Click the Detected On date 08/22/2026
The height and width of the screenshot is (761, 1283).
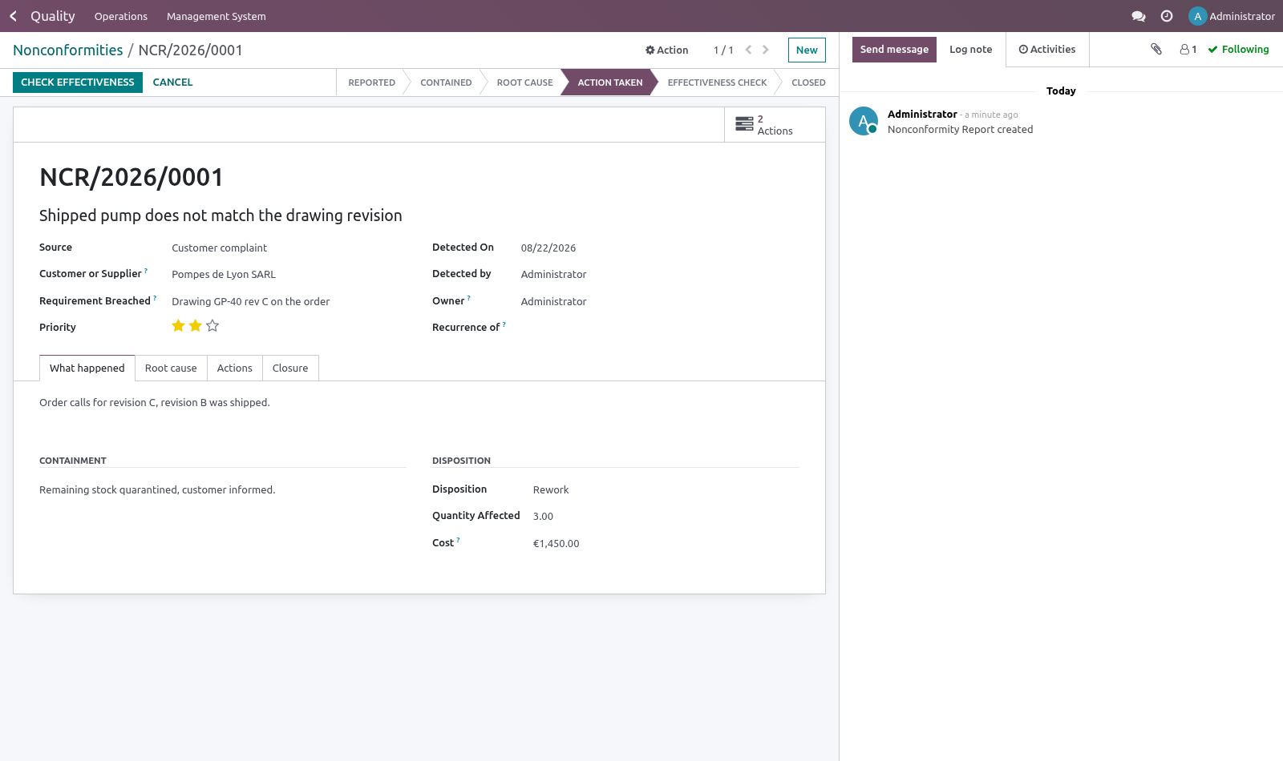pyautogui.click(x=548, y=248)
